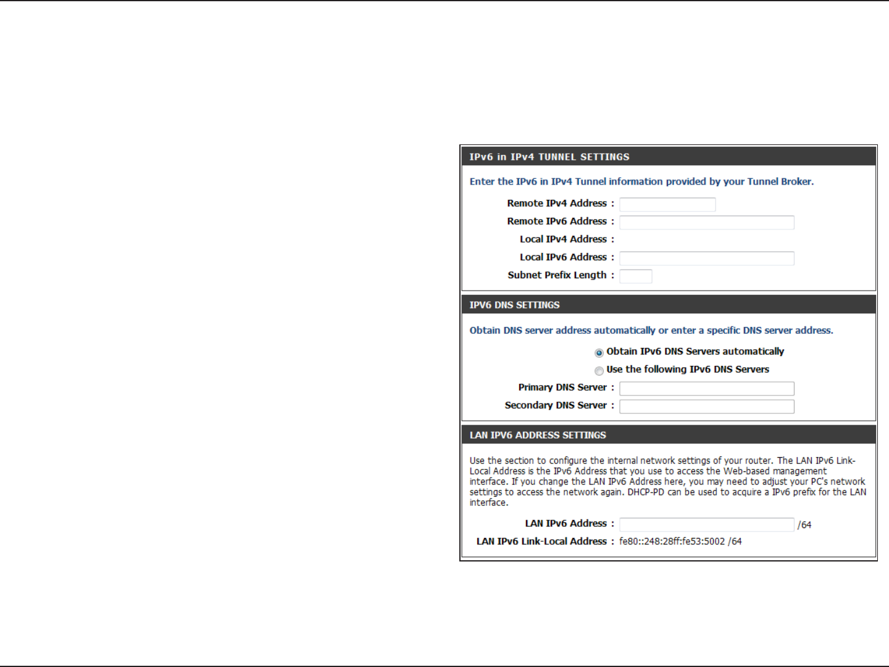Image resolution: width=889 pixels, height=667 pixels.
Task: Click the Secondary DNS Server field
Action: [707, 406]
